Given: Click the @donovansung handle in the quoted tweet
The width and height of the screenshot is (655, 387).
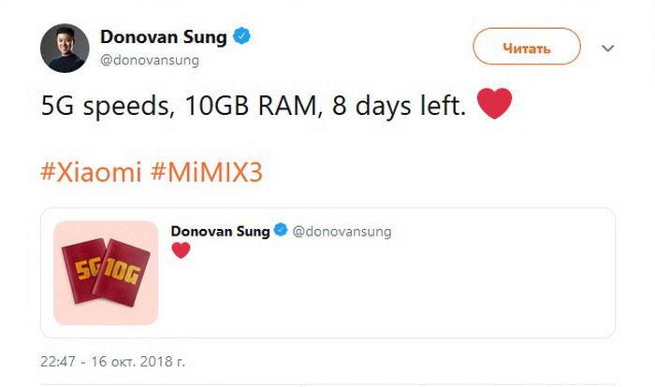Looking at the screenshot, I should 342,231.
